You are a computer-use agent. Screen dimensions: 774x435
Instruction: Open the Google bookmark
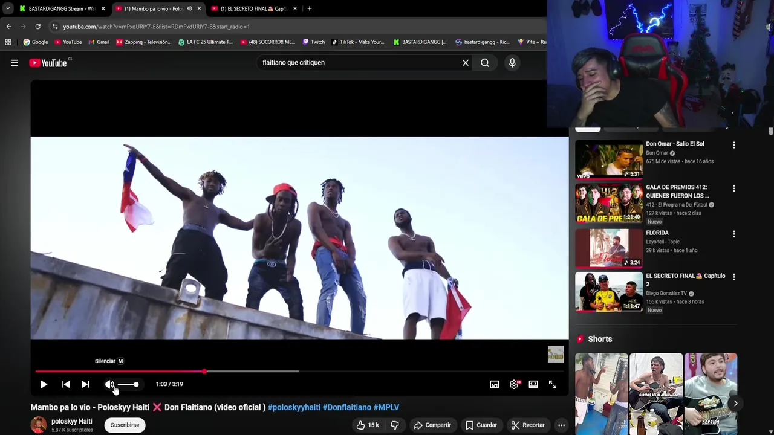click(36, 42)
